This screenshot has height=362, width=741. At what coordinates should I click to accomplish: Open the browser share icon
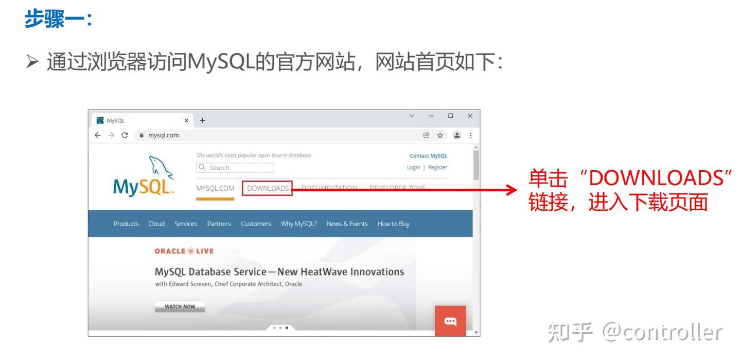point(426,135)
